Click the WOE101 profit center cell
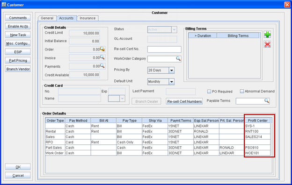Image resolution: width=292 pixels, height=185 pixels. [257, 153]
